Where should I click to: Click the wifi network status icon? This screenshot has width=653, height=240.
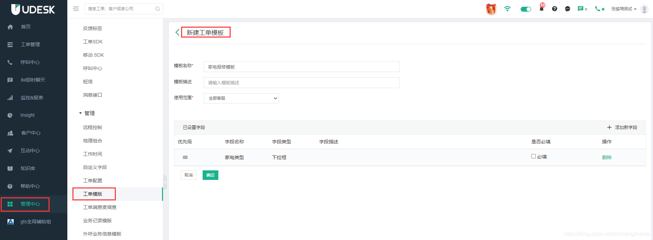pyautogui.click(x=507, y=9)
